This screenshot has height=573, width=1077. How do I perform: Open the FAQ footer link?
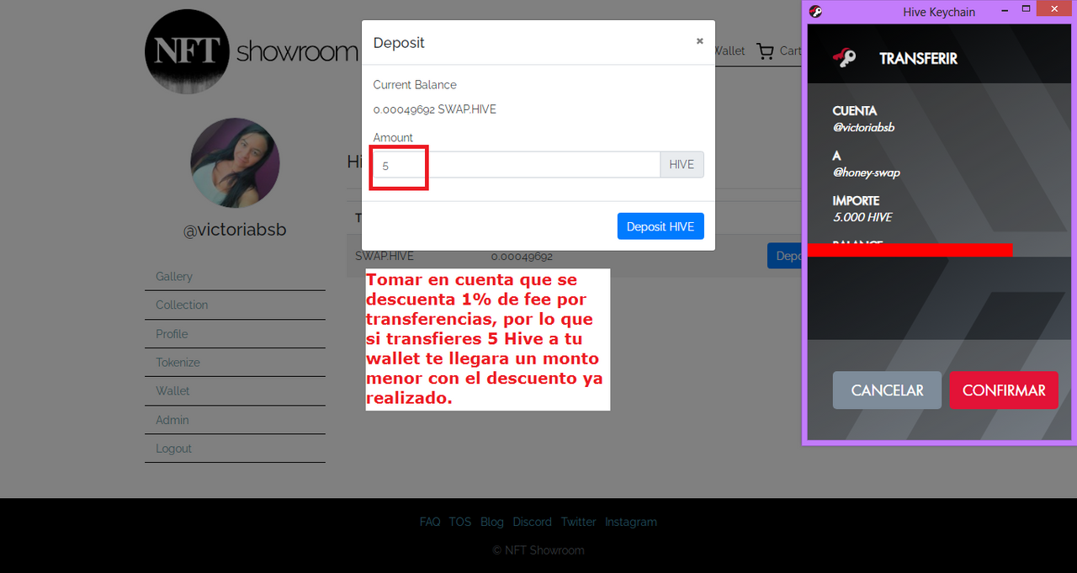(430, 522)
